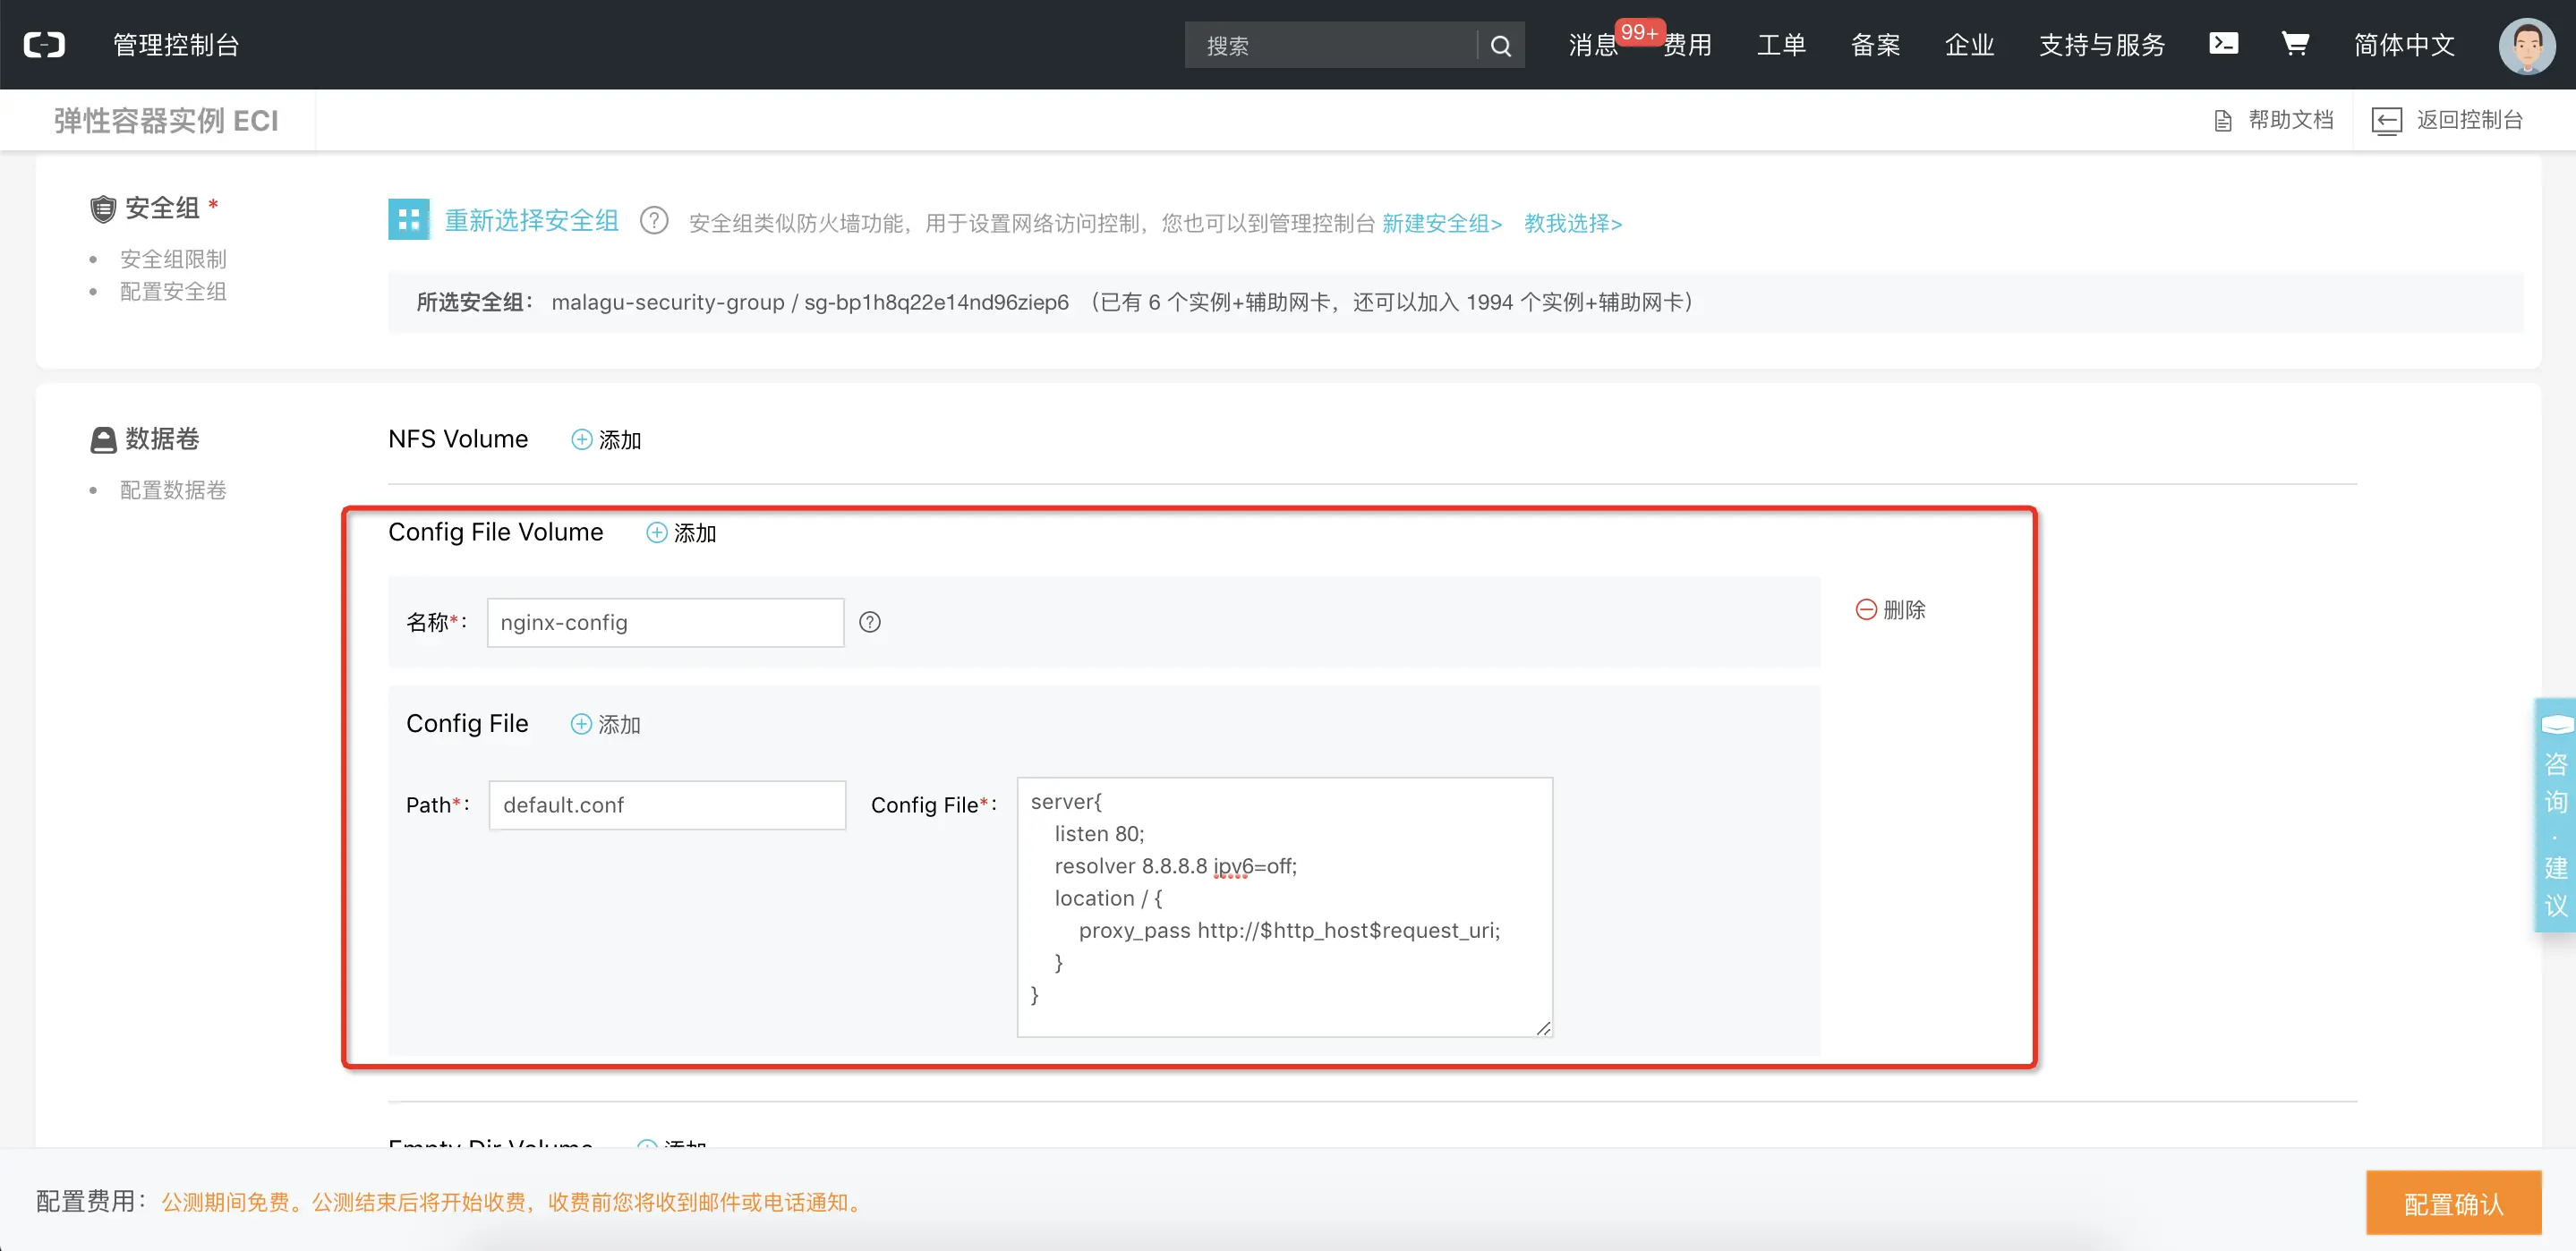Open the 简体中文 language selector

[x=2404, y=45]
